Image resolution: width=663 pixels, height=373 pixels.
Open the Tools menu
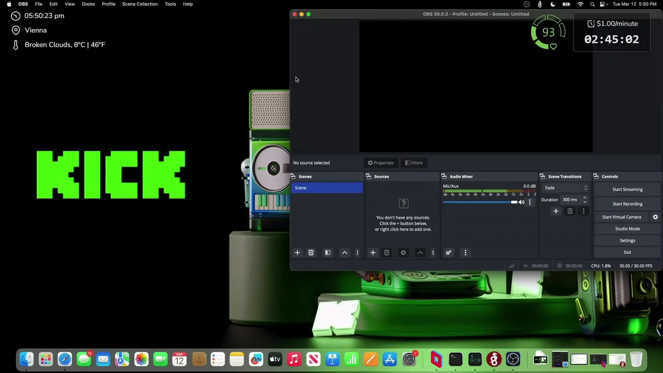pyautogui.click(x=170, y=4)
